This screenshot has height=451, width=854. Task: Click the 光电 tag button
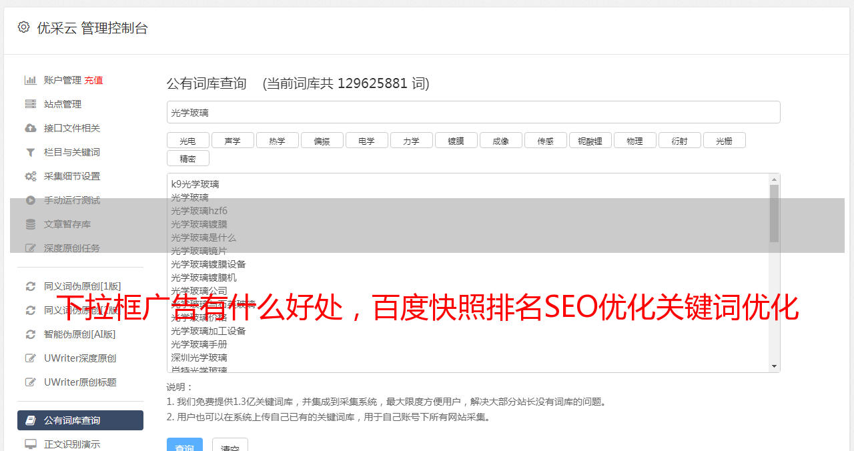point(188,140)
